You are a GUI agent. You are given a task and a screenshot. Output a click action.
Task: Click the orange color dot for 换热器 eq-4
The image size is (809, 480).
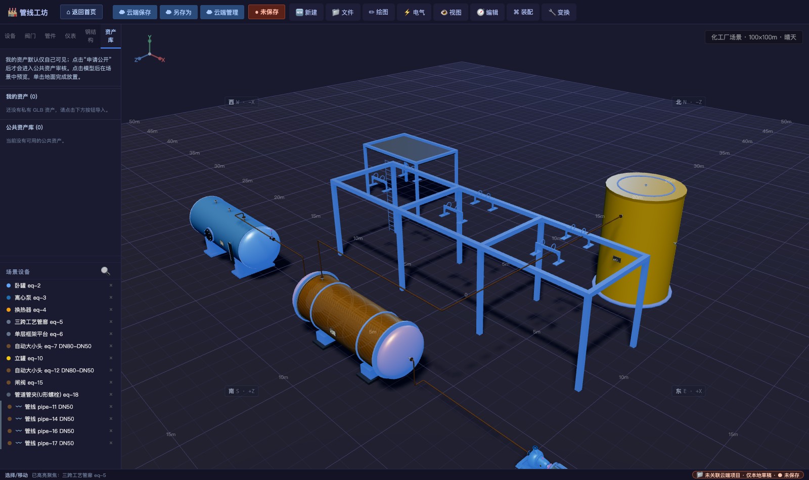click(x=9, y=310)
